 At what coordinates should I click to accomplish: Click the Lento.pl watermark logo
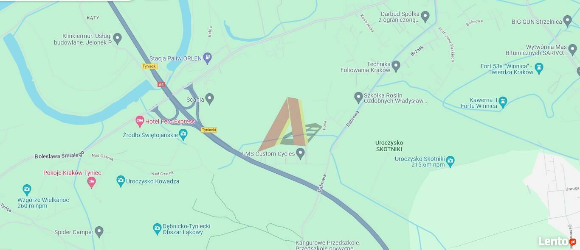tap(557, 242)
